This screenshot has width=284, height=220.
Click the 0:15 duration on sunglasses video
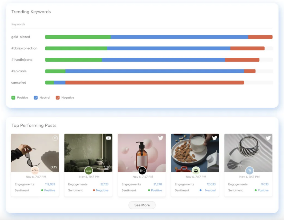coord(54,167)
